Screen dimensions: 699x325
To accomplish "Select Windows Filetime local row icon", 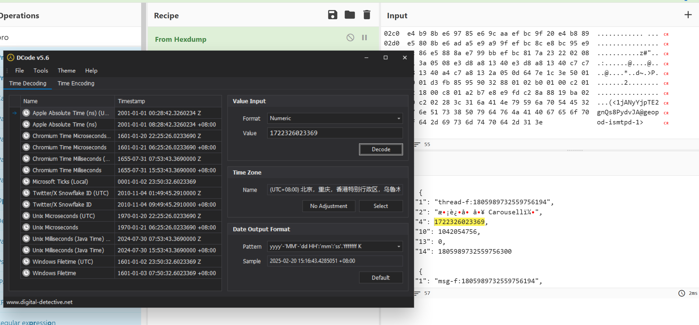I will tap(27, 273).
